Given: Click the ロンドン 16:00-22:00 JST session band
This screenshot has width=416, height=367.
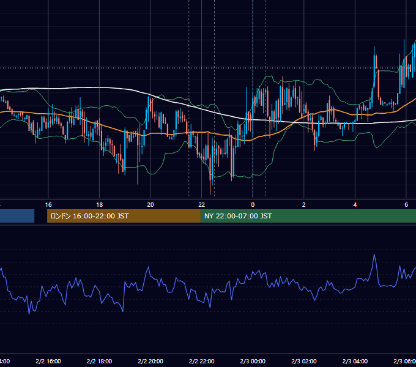Looking at the screenshot, I should coord(124,216).
